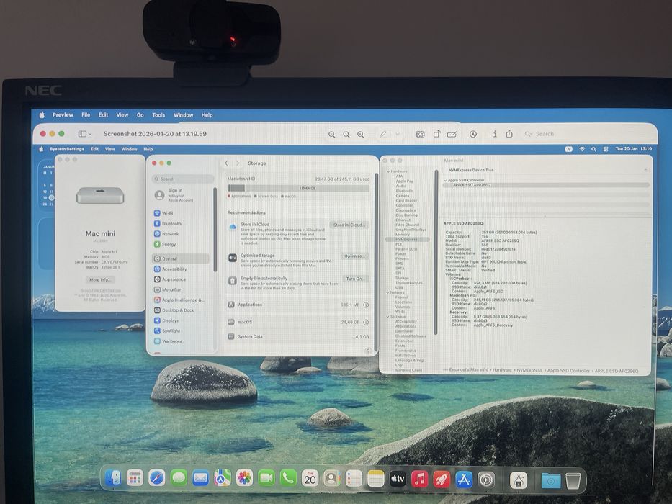Open the Phone app in the Dock
672x504 pixels.
pyautogui.click(x=288, y=478)
